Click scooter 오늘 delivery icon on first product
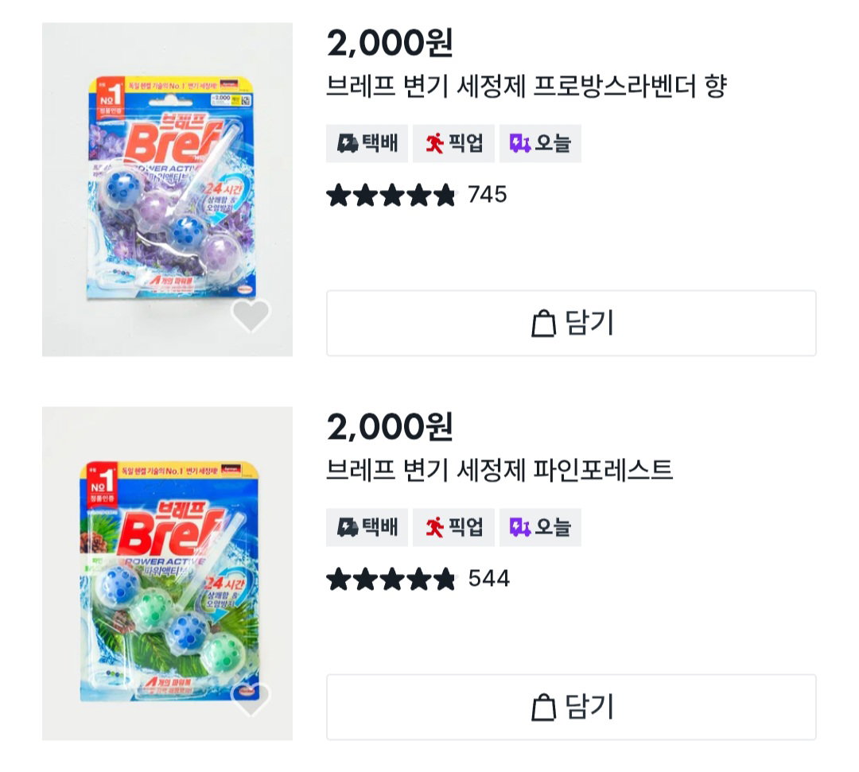Viewport: 859px width, 772px height. click(x=520, y=143)
